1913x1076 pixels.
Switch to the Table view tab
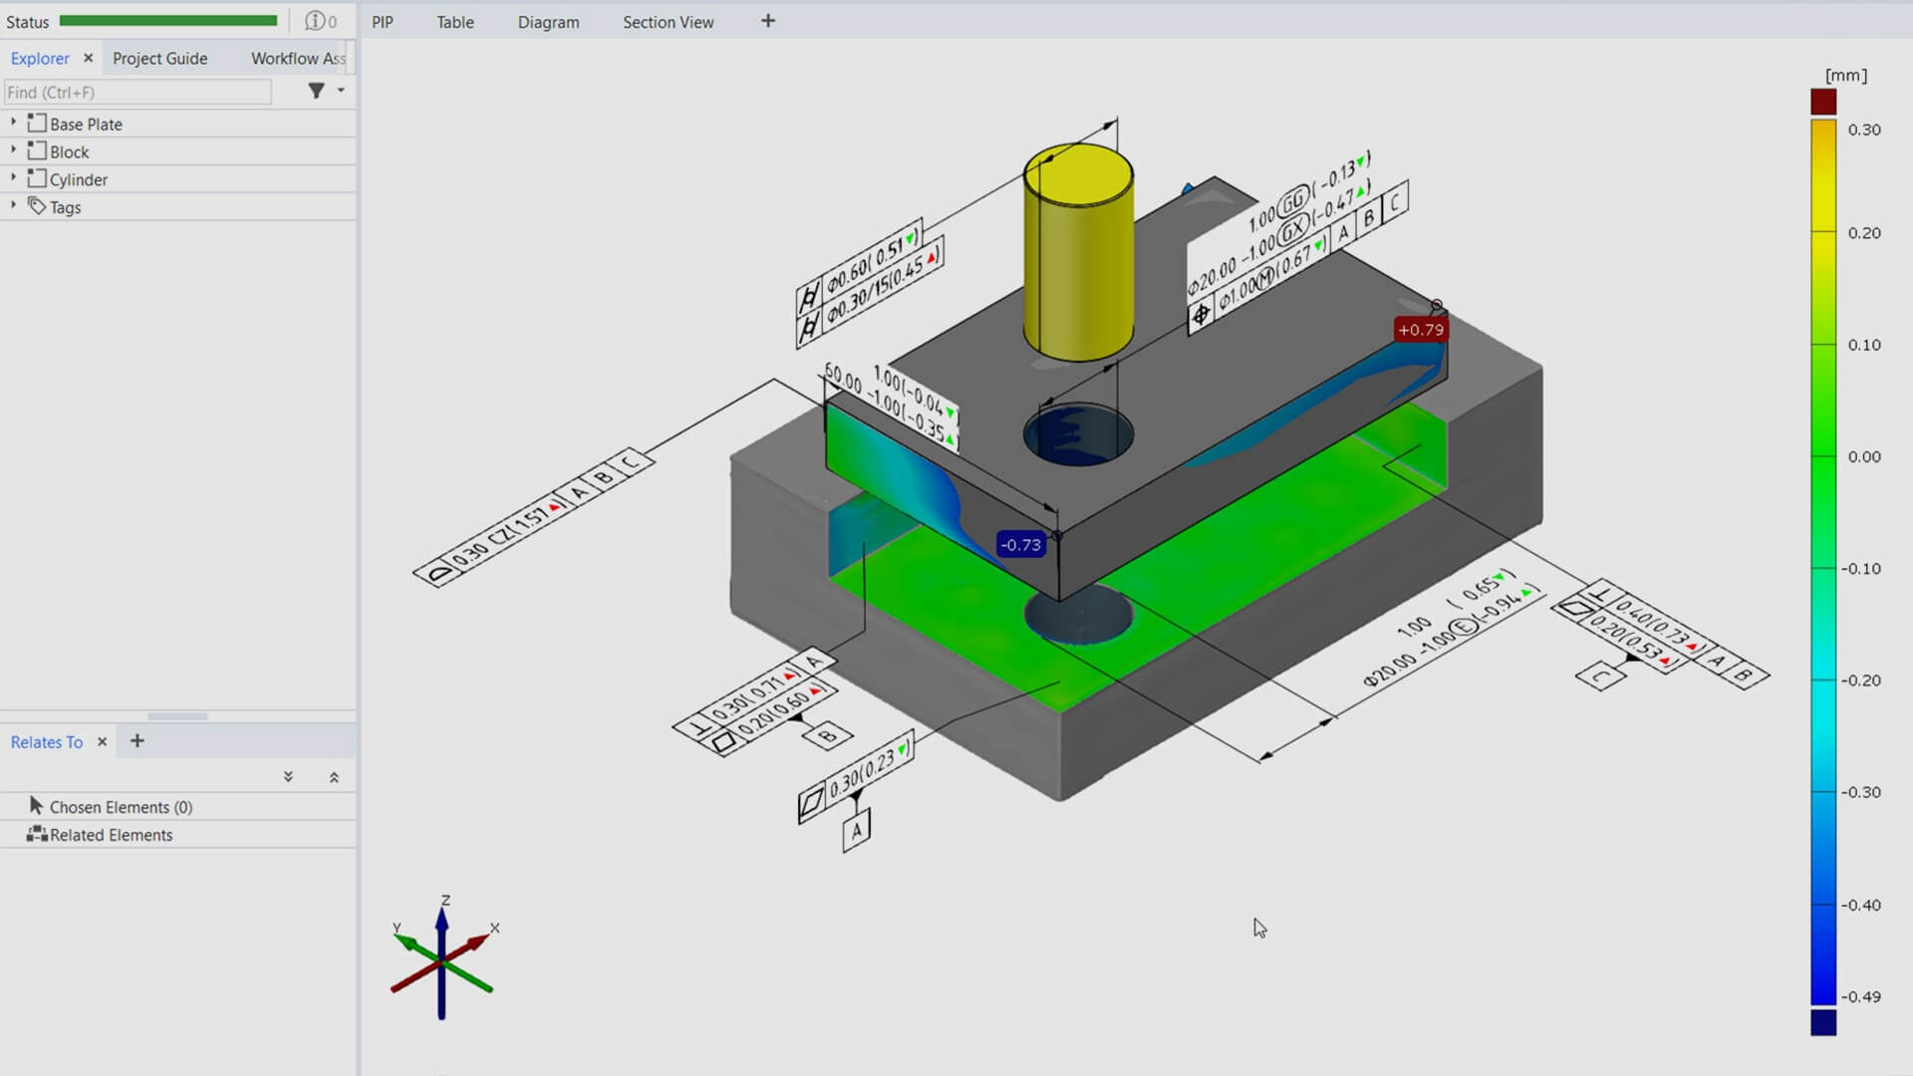454,21
